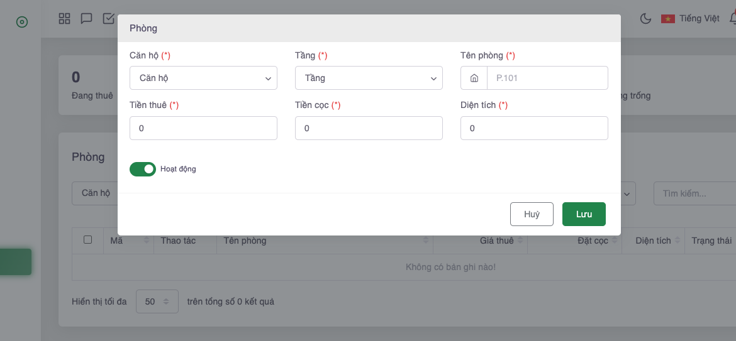This screenshot has height=341, width=736.
Task: Click the Giá thuê column header
Action: (497, 241)
